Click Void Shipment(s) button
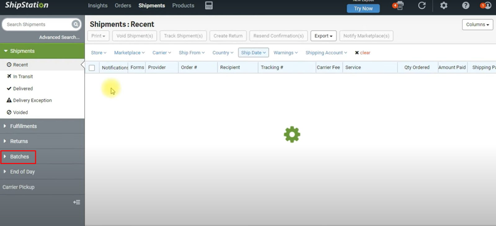Viewport: 496px width, 226px height. (x=135, y=36)
